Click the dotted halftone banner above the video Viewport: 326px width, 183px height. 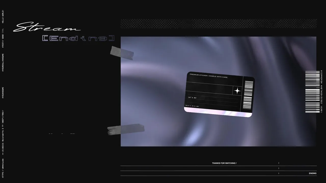point(219,24)
